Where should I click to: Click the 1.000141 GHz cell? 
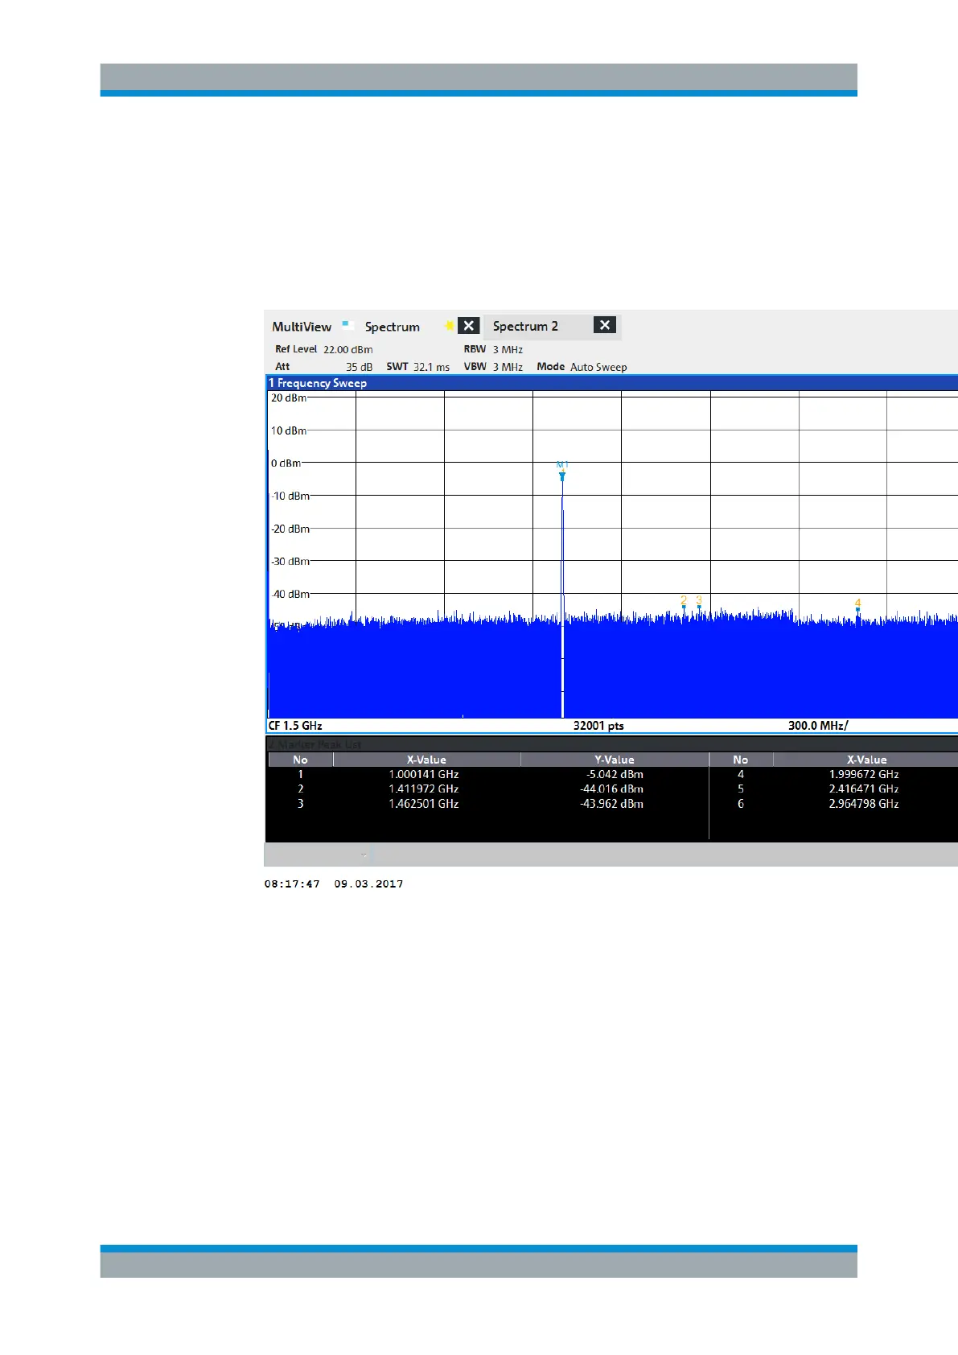[x=424, y=775]
